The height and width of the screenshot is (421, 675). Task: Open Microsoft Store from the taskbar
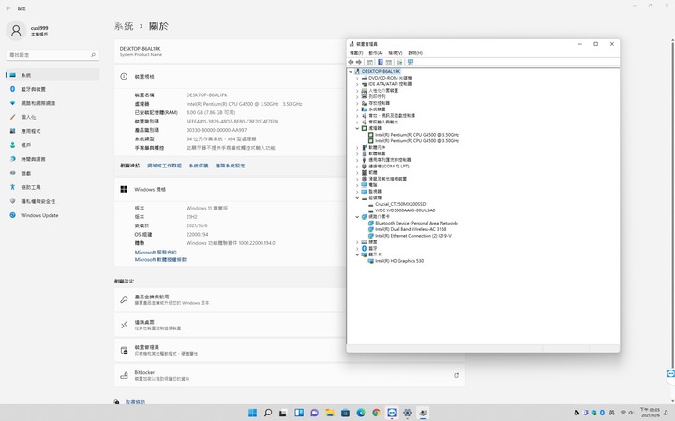[345, 413]
